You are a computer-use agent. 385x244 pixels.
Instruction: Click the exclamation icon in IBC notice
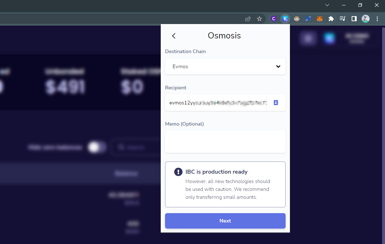point(178,172)
